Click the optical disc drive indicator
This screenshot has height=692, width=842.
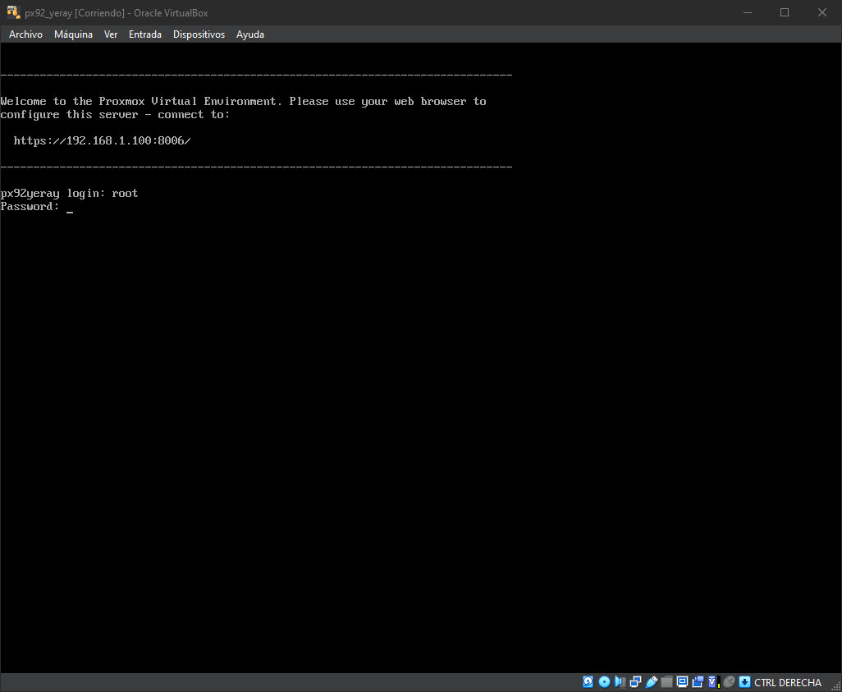pyautogui.click(x=604, y=682)
